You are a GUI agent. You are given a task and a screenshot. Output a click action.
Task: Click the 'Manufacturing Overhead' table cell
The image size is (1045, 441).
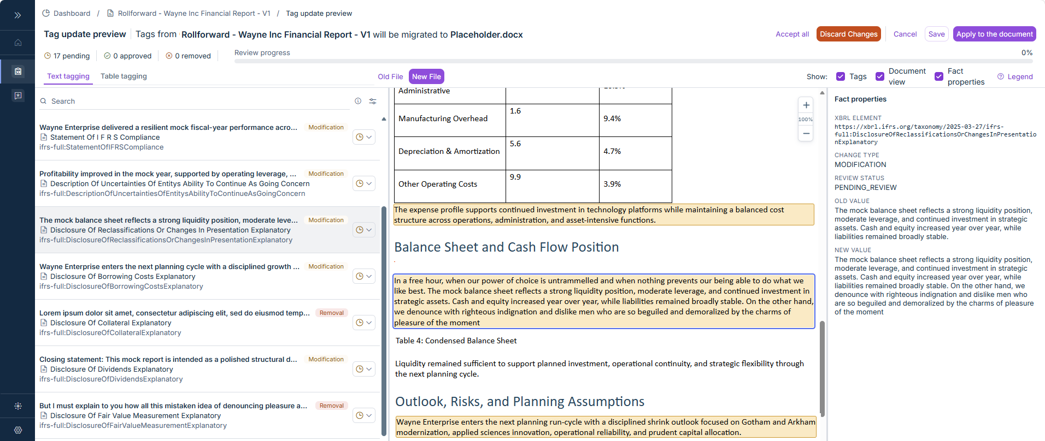click(450, 120)
